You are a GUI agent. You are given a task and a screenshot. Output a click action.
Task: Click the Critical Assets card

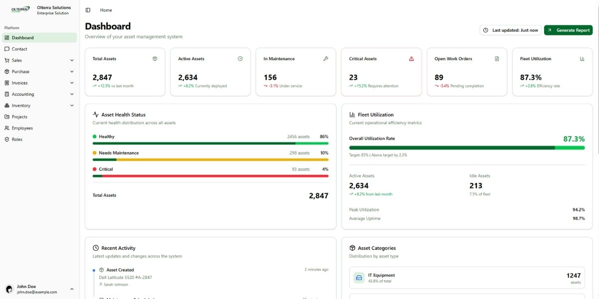pyautogui.click(x=381, y=72)
